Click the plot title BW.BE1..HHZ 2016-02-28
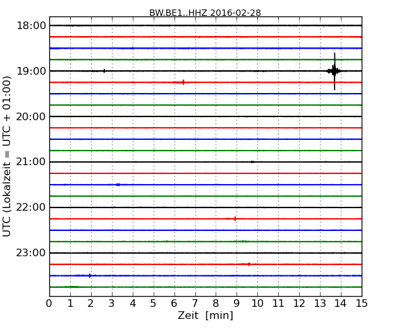 point(205,13)
